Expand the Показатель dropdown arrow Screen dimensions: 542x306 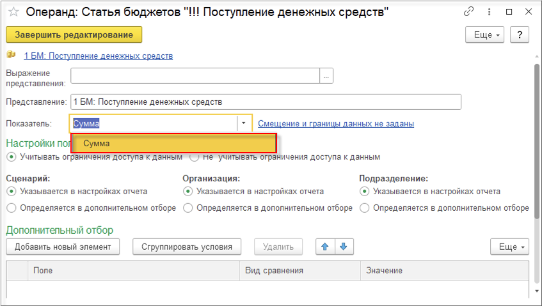244,123
